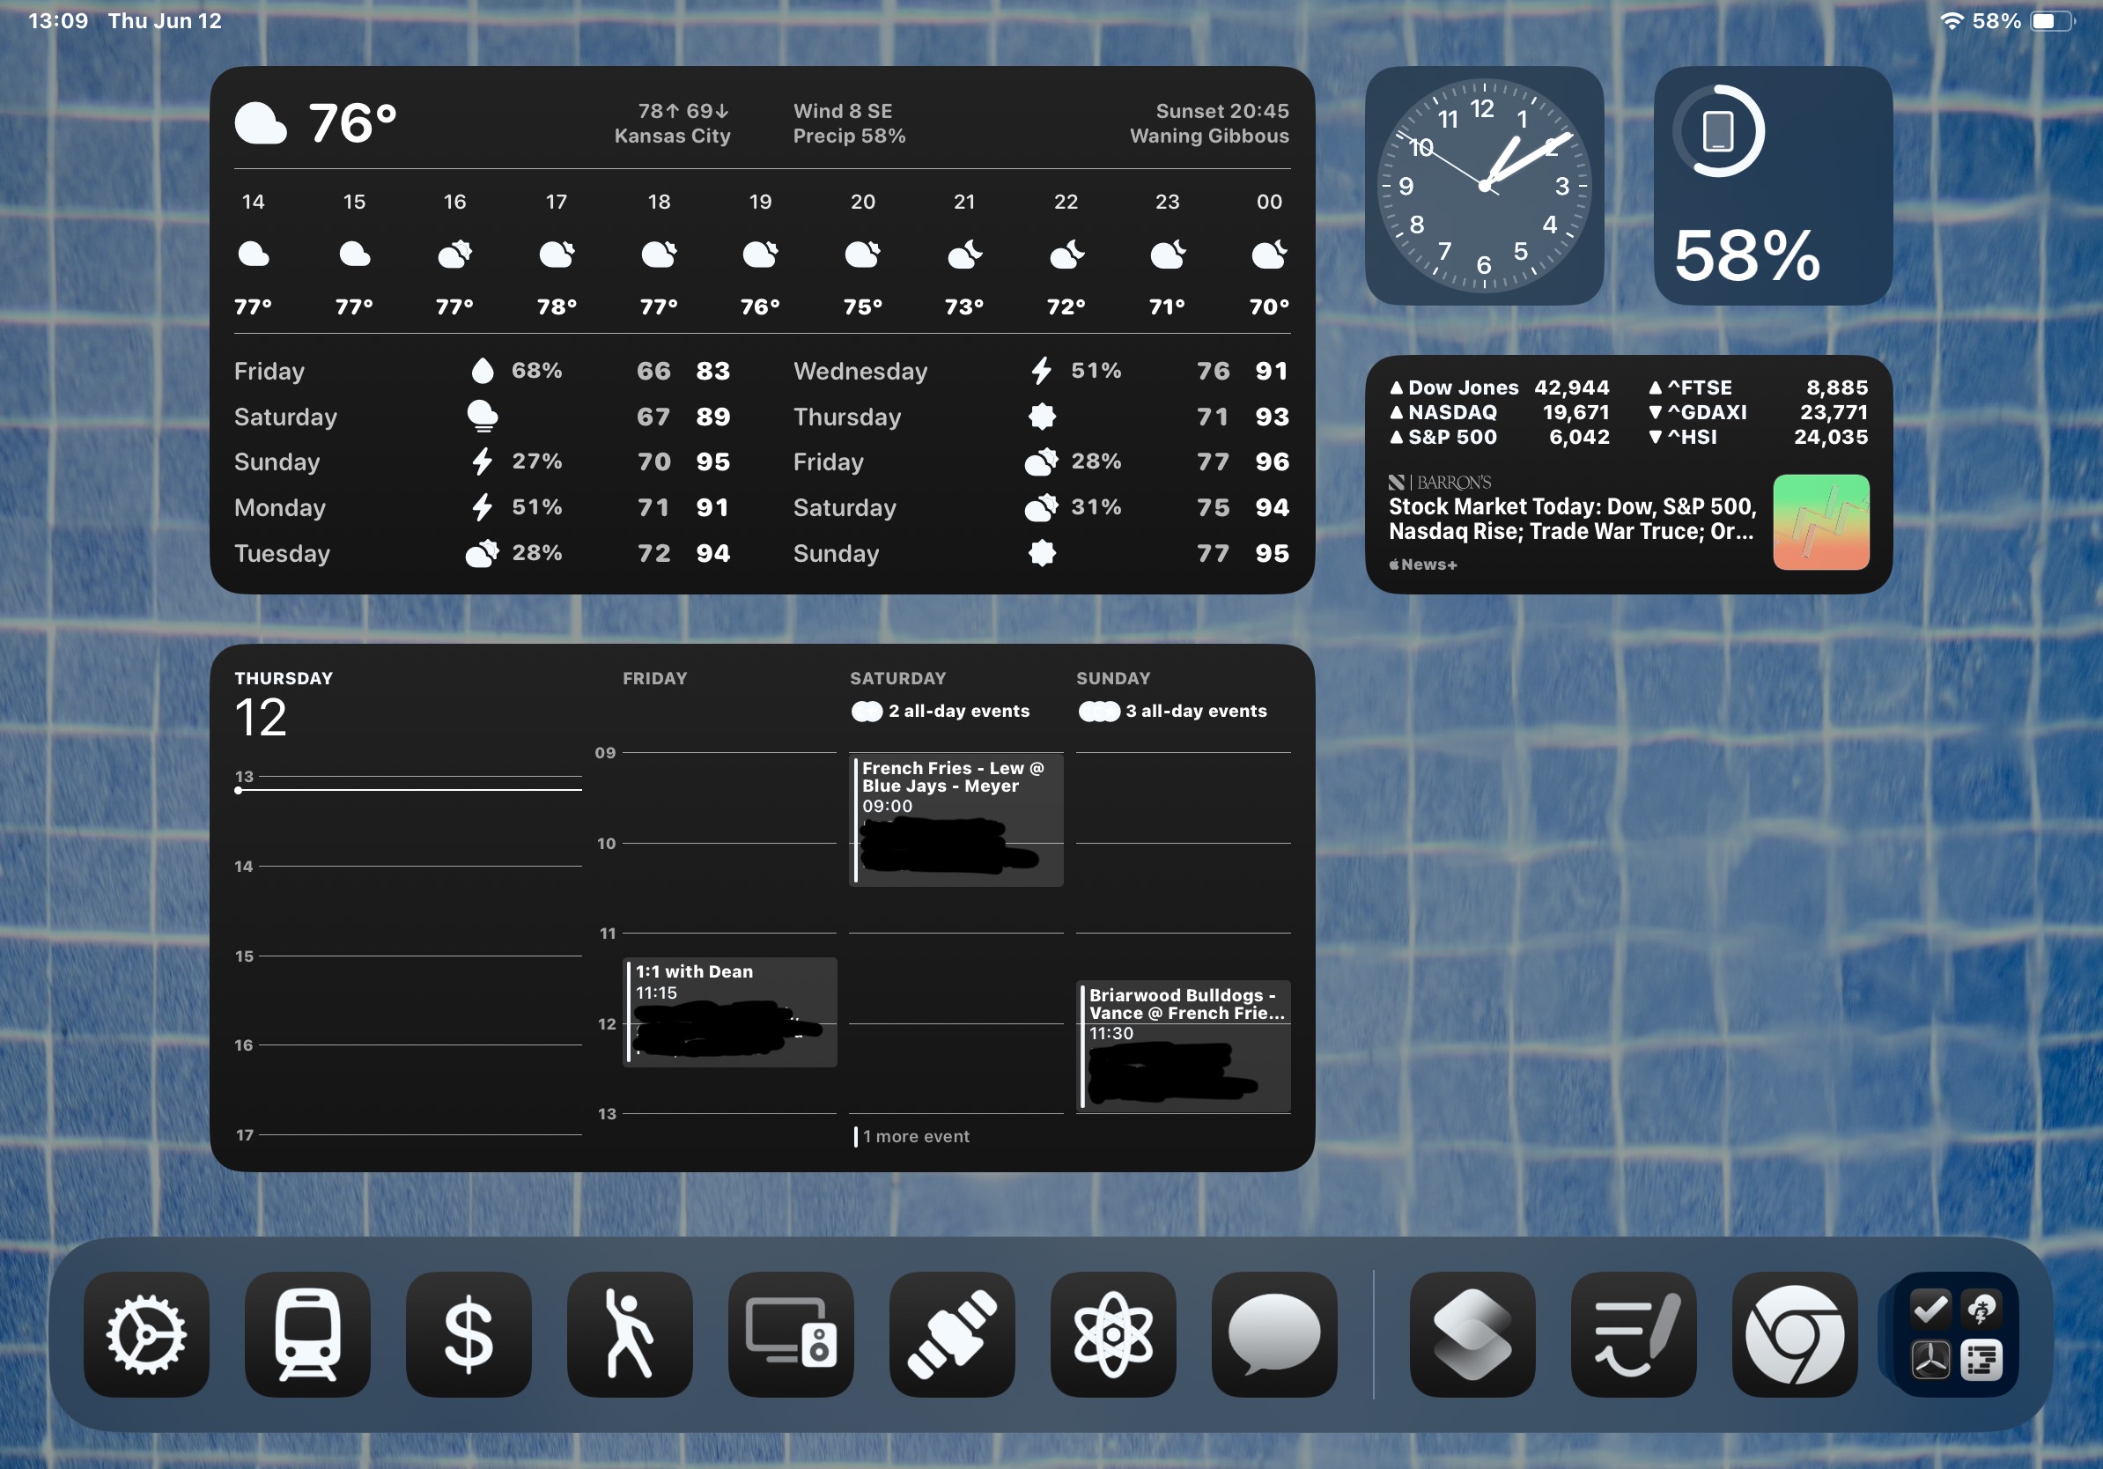Launch the satellite app in the dock
The image size is (2103, 1469).
(953, 1334)
